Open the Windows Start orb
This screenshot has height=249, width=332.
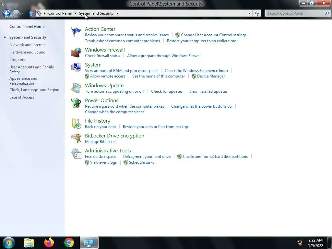(x=9, y=243)
